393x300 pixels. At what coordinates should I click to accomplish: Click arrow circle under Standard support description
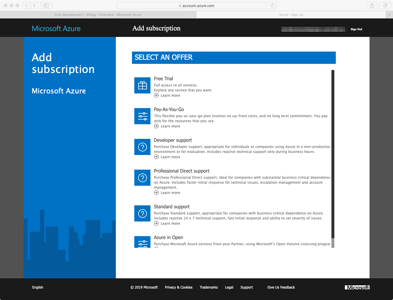(156, 223)
